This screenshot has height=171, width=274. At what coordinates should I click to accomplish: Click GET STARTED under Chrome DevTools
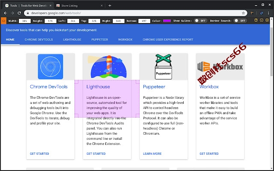tap(39, 154)
